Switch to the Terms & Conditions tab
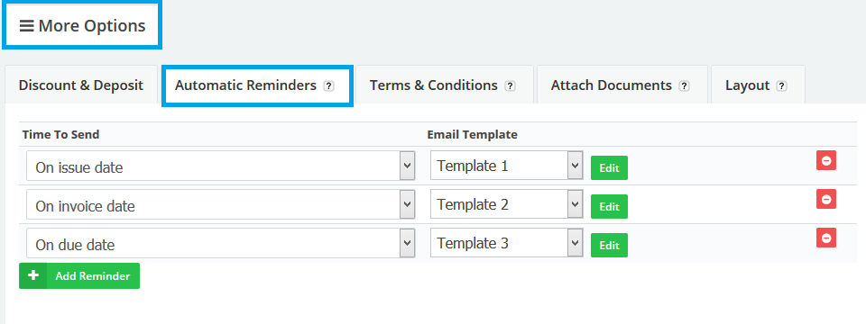866x324 pixels. (x=445, y=85)
